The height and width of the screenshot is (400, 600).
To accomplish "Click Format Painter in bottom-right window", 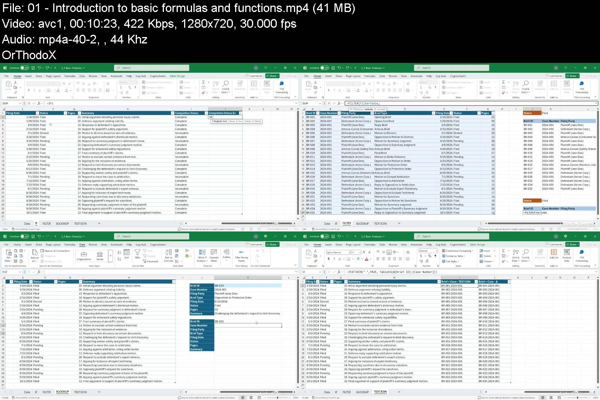I will [x=315, y=261].
